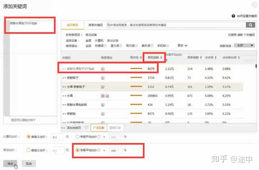Sort by 展现指数 column arrow

coord(161,58)
